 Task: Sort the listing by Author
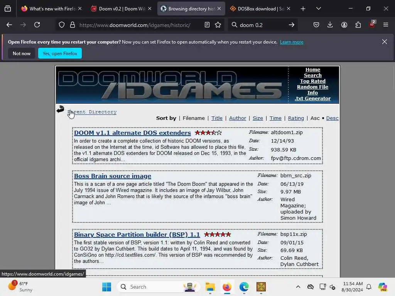(x=238, y=118)
